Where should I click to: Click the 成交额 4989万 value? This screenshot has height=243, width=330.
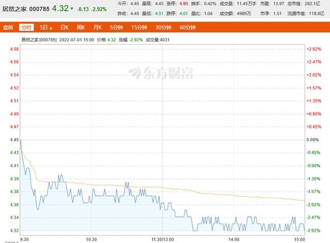pos(244,13)
